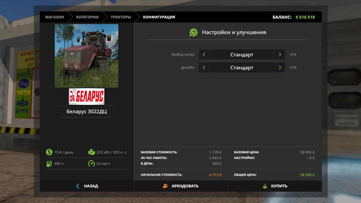Switch to previous Дизайн option
Image resolution: width=361 pixels, height=203 pixels.
click(x=204, y=67)
